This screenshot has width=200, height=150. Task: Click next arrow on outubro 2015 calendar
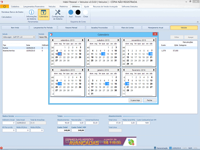pyautogui.click(x=119, y=40)
